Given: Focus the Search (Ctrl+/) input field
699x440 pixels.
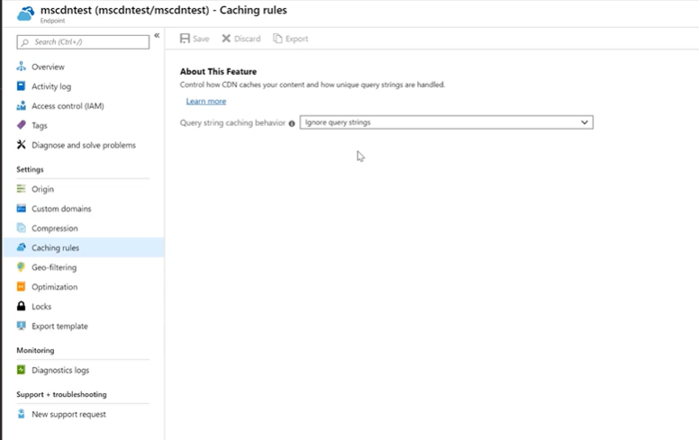Looking at the screenshot, I should coord(83,42).
